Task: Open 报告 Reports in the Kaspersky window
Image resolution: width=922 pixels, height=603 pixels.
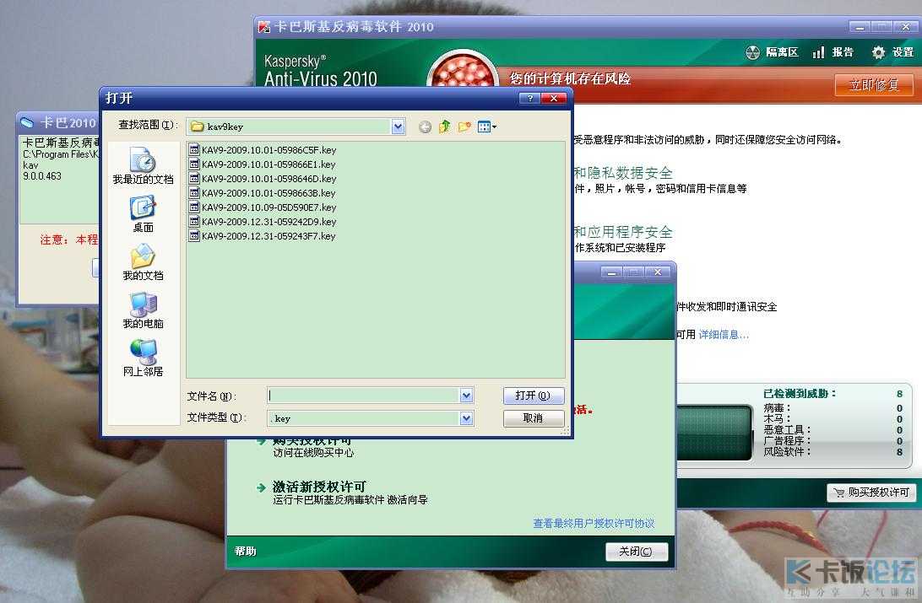Action: pos(833,52)
